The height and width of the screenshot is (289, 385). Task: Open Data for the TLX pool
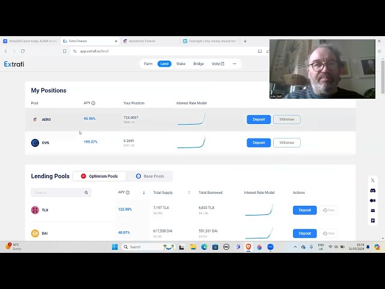click(328, 210)
